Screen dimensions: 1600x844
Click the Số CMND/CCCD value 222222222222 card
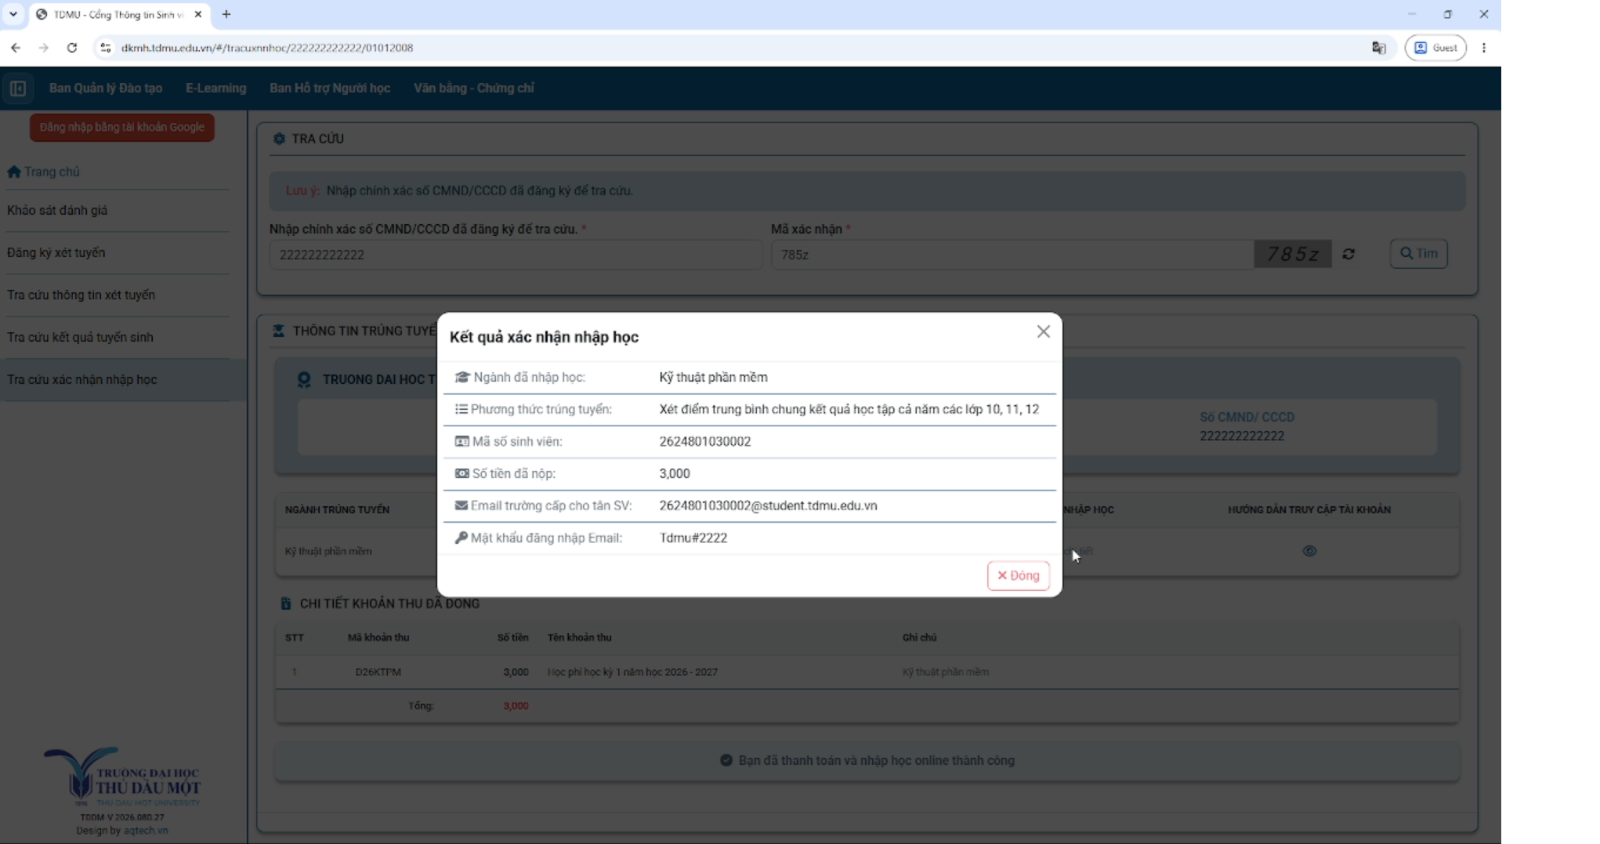(x=1242, y=436)
